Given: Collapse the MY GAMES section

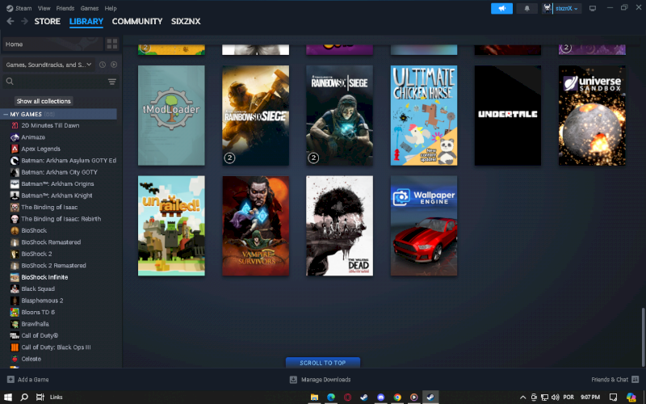Looking at the screenshot, I should (x=5, y=114).
